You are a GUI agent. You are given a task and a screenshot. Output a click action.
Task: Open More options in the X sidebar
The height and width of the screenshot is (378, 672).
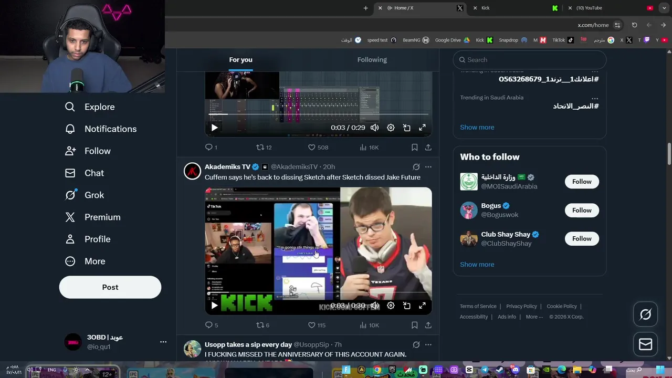coord(85,261)
